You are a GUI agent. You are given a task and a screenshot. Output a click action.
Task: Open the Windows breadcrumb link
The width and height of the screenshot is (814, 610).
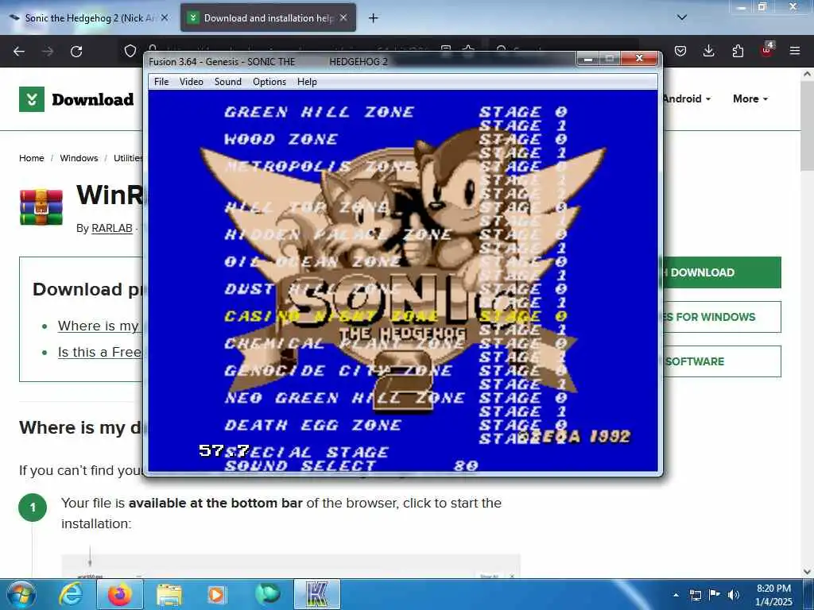pyautogui.click(x=79, y=158)
